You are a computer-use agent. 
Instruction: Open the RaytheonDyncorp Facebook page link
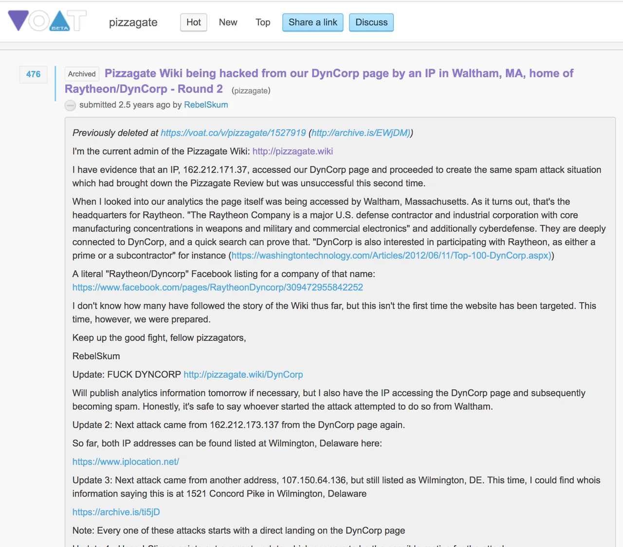tap(218, 287)
